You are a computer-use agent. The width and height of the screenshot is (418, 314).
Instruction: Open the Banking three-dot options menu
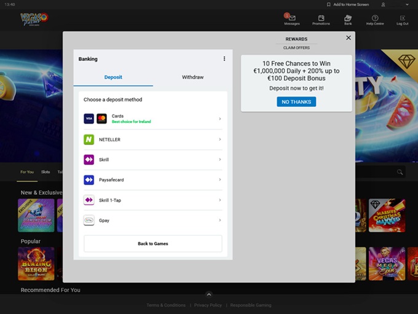pos(224,59)
